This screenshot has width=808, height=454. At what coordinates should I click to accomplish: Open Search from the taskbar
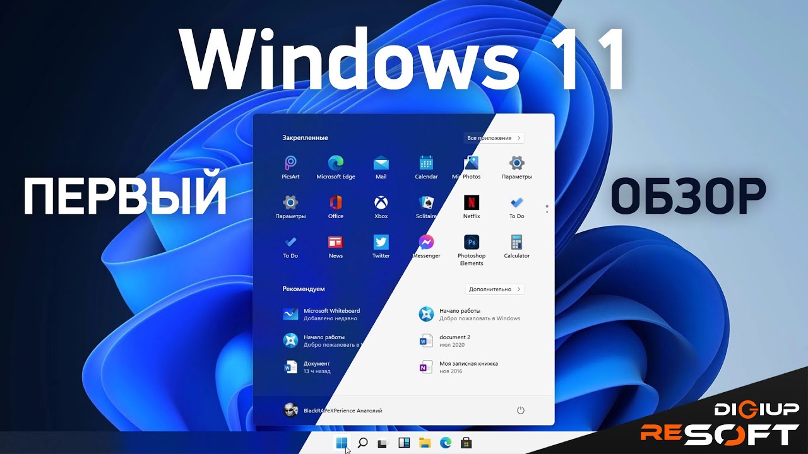tap(362, 443)
